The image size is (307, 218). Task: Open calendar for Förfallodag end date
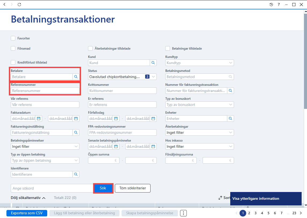pos(153,119)
